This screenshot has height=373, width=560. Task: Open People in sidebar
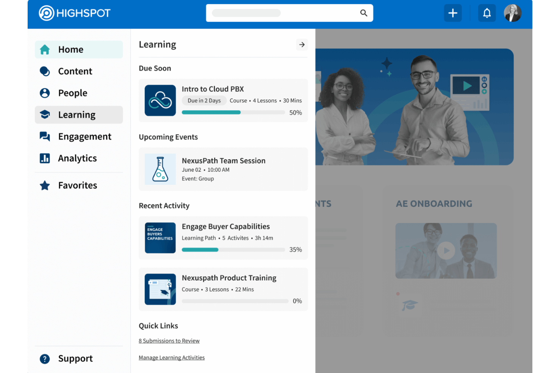pyautogui.click(x=79, y=93)
